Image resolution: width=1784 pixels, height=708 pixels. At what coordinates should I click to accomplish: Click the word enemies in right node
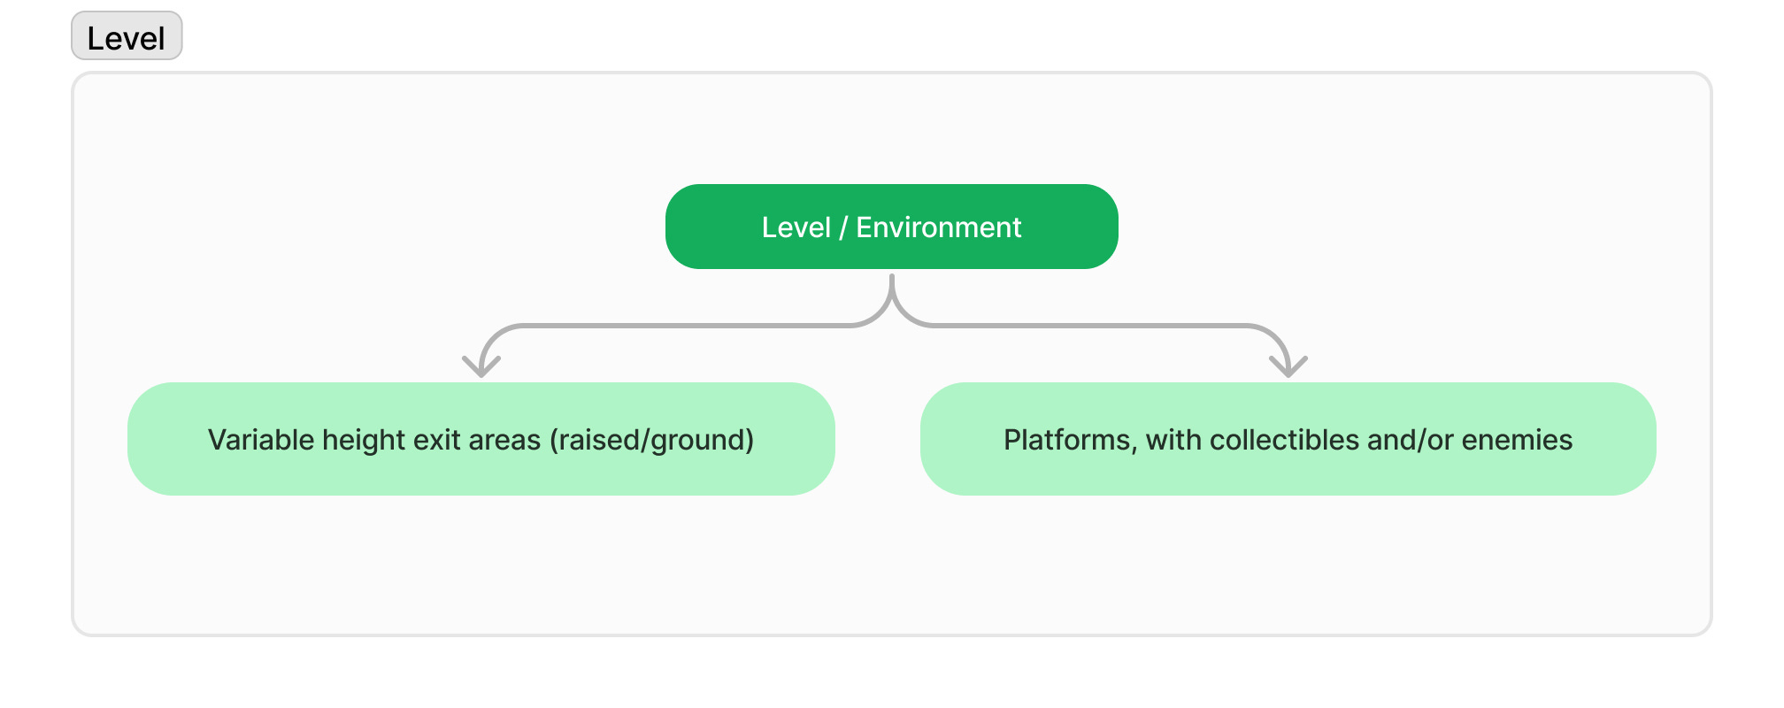(1517, 440)
